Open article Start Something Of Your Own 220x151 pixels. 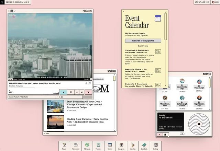pos(85,104)
